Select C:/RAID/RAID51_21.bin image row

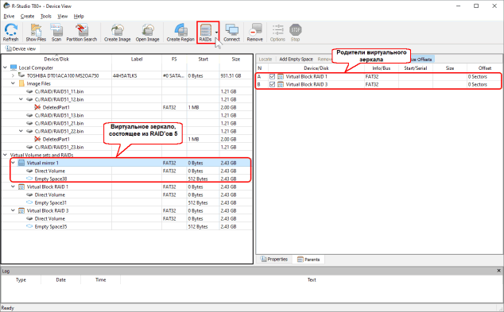(x=127, y=123)
